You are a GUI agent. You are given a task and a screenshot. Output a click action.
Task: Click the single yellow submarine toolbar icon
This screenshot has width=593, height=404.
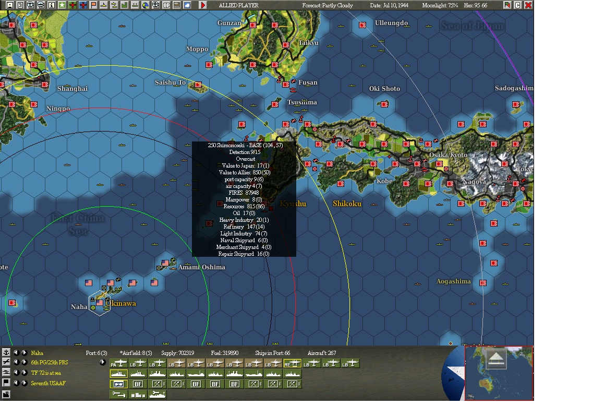pyautogui.click(x=104, y=5)
